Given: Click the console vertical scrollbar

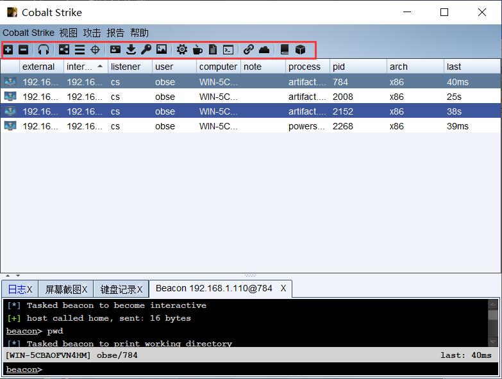Looking at the screenshot, I should [492, 323].
